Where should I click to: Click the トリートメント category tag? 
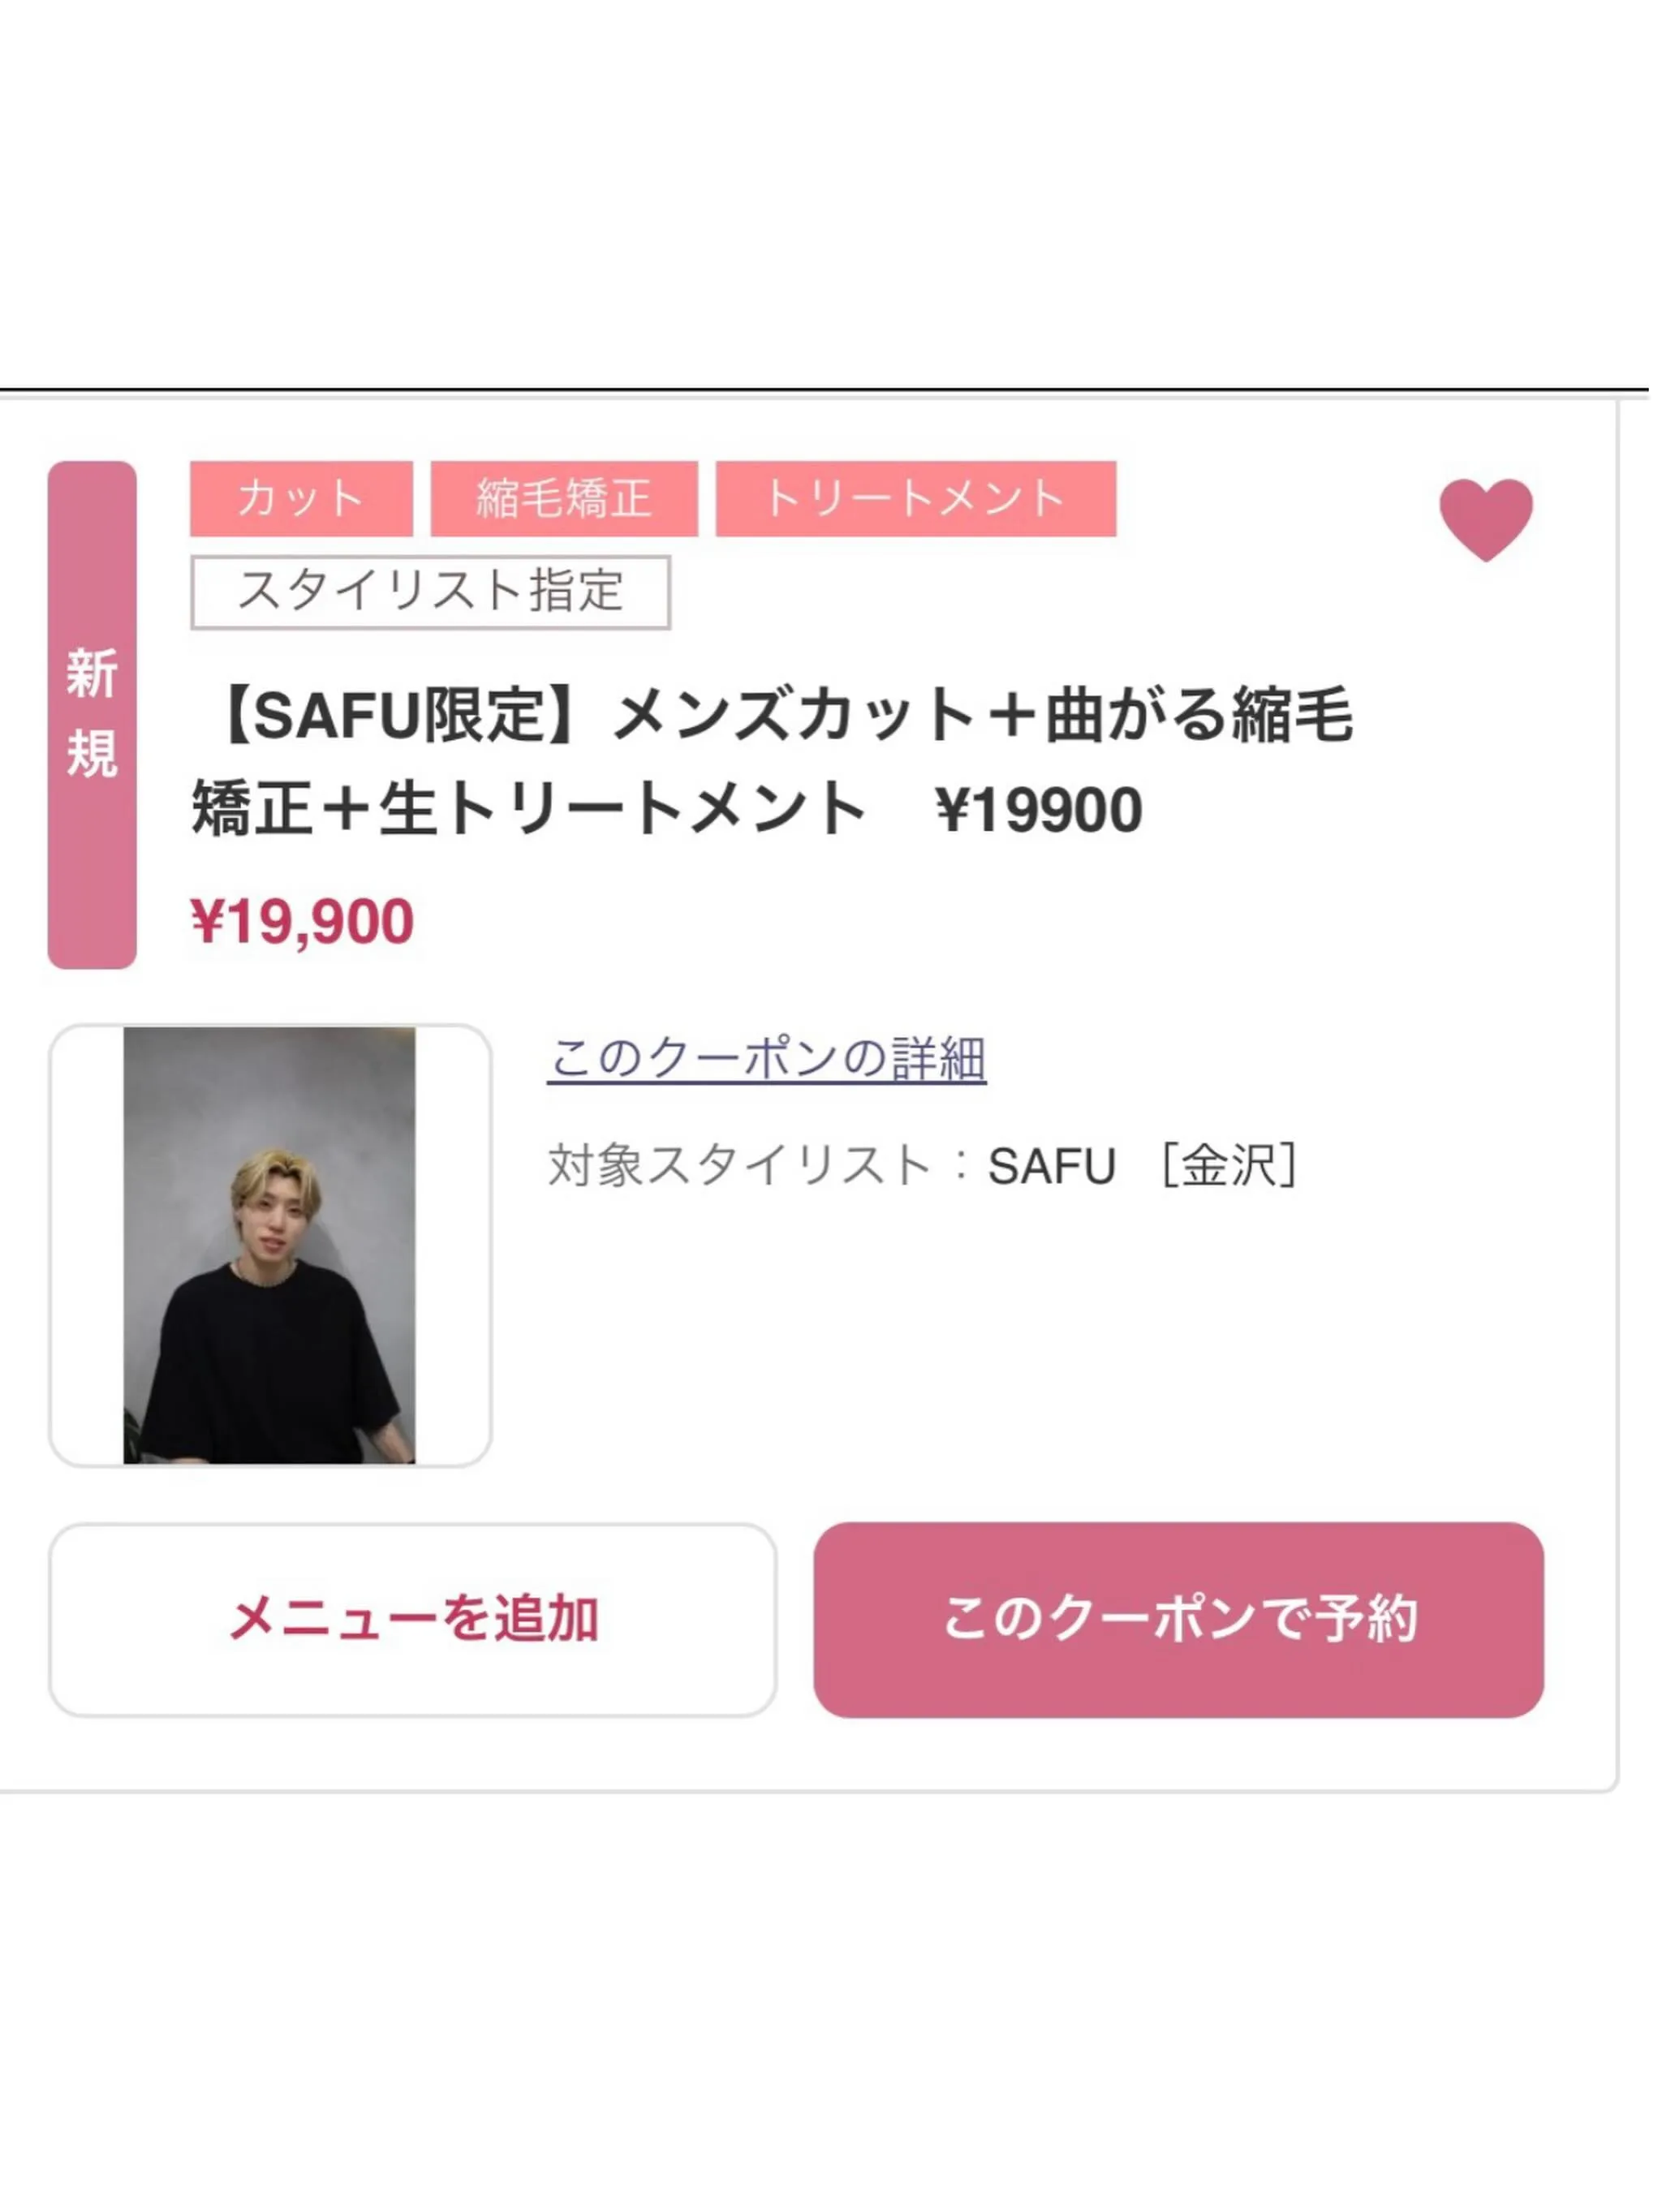tap(915, 498)
